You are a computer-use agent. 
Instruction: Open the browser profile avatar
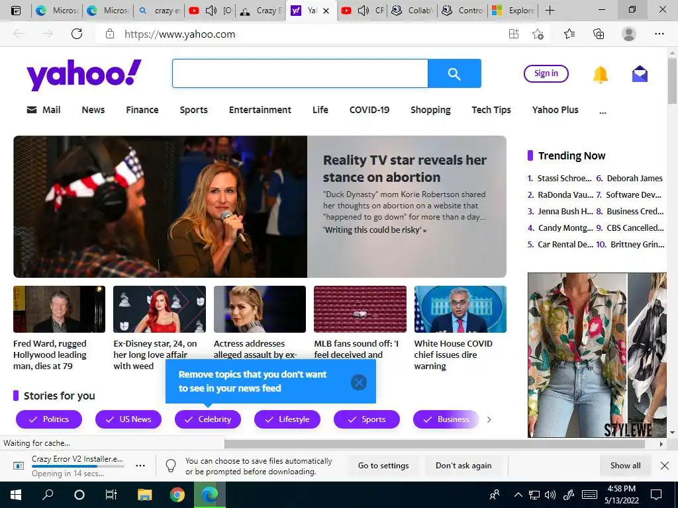point(629,34)
